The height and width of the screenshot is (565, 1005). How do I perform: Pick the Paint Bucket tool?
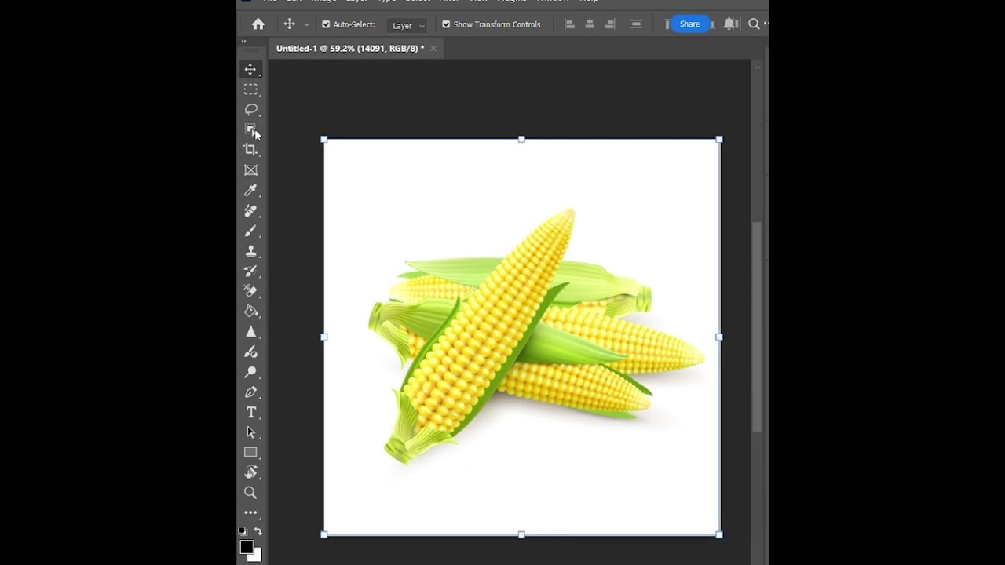click(x=250, y=312)
